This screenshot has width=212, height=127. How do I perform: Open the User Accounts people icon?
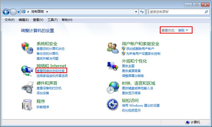[x=113, y=48]
